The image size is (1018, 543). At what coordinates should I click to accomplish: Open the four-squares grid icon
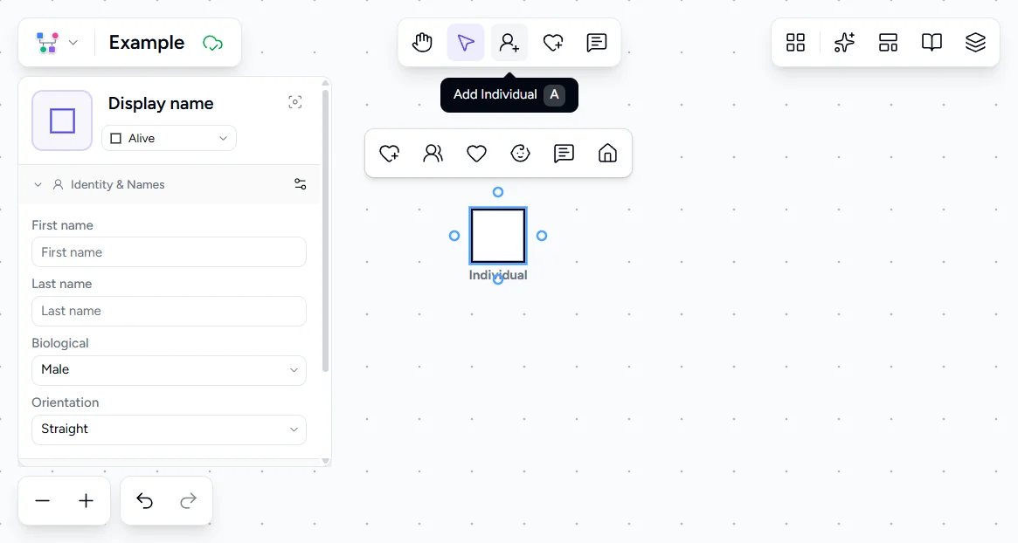tap(795, 43)
